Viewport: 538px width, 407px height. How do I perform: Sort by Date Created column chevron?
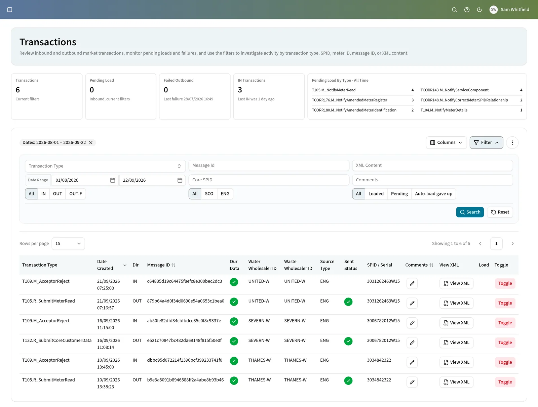pyautogui.click(x=125, y=265)
